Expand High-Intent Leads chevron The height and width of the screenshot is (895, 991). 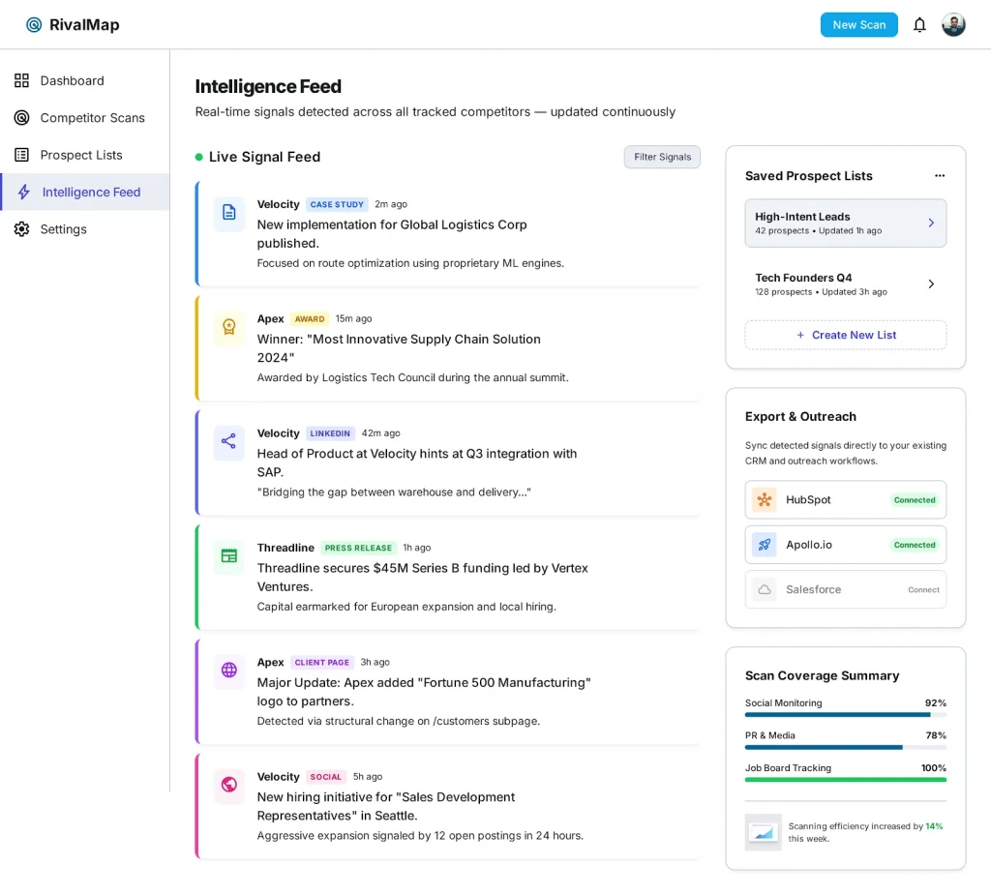(931, 223)
